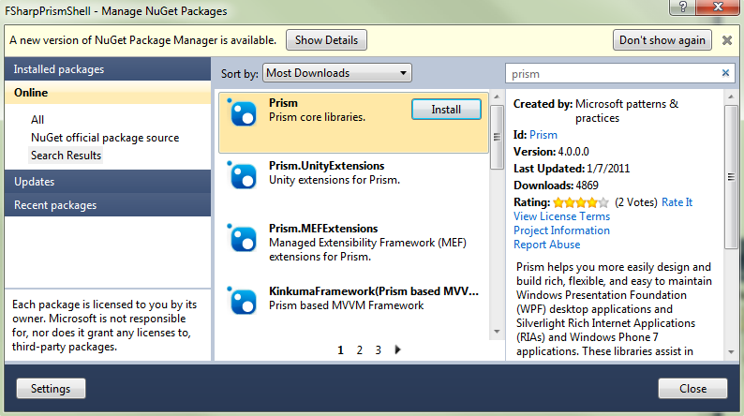Open Project Information link
Screen dimensions: 744x416
562,230
